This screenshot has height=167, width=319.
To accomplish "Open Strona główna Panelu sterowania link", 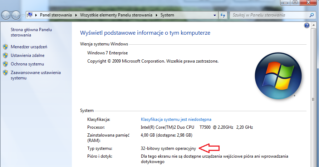I will tap(31, 32).
